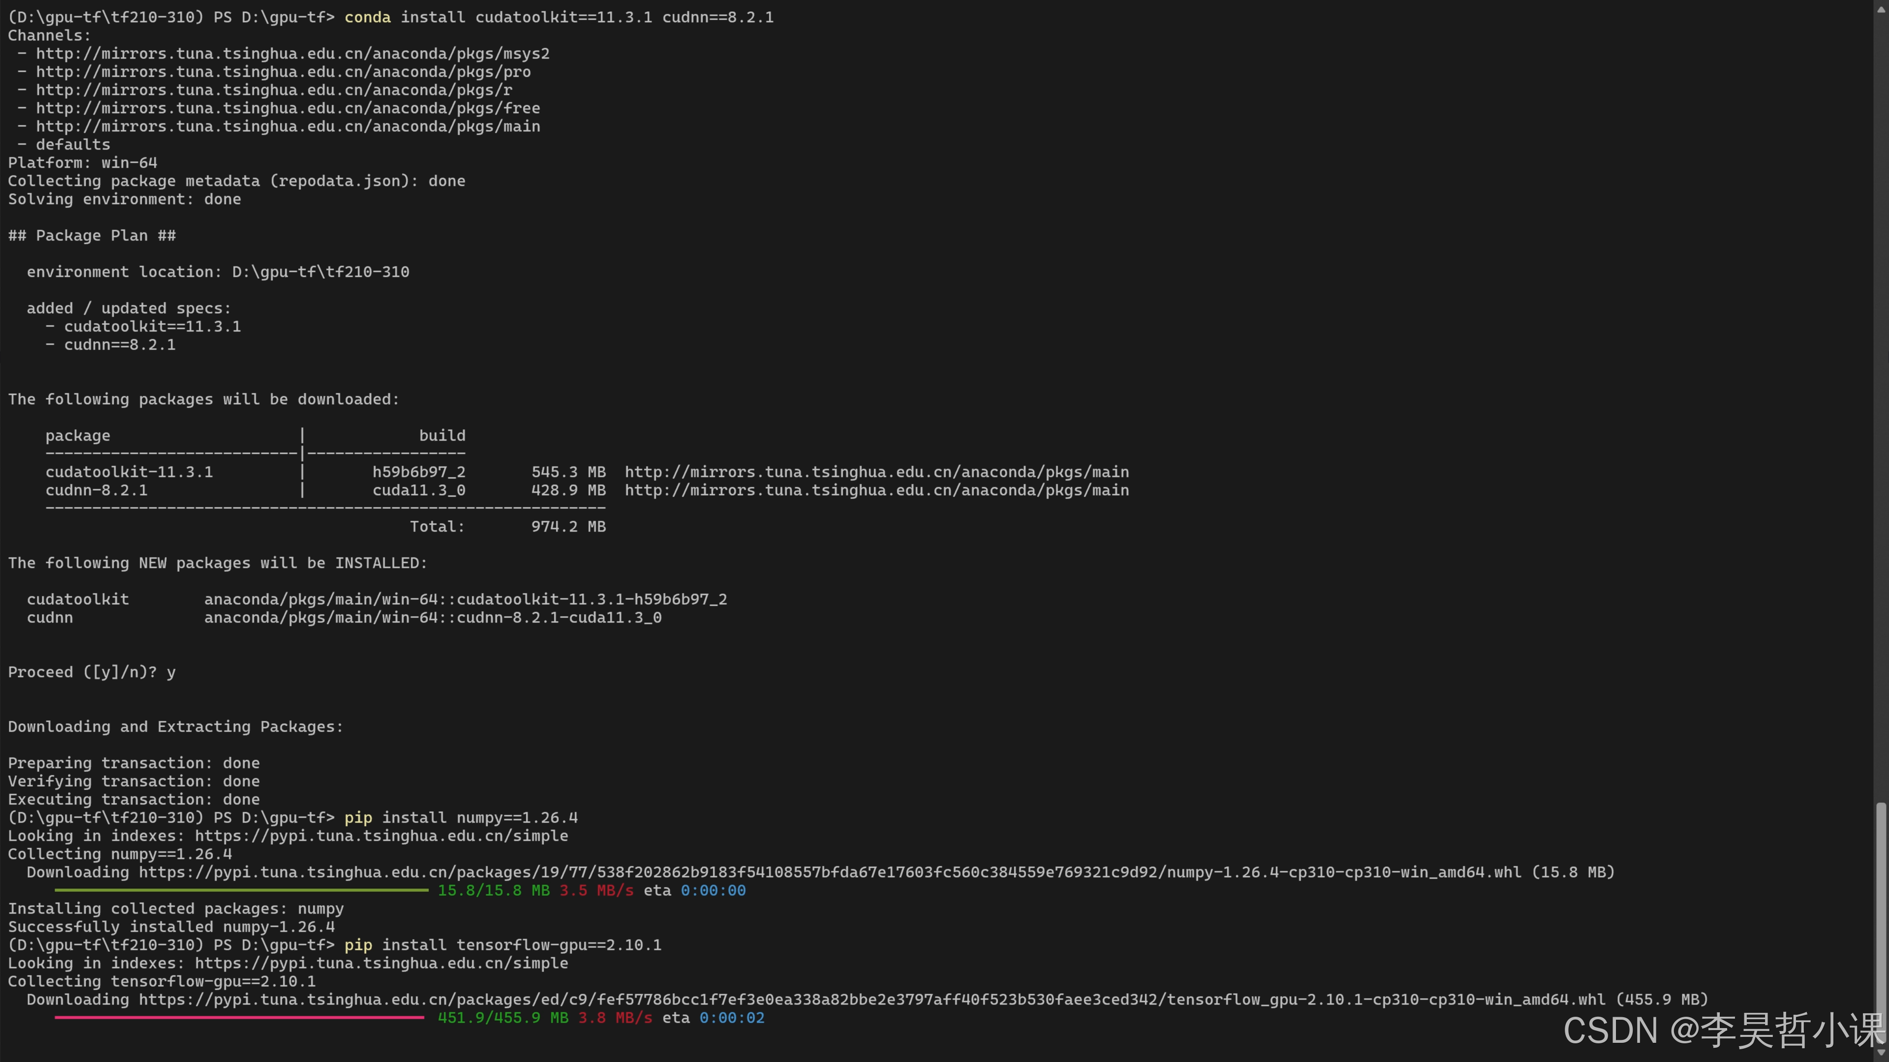Click the pypi index URL under numpy install

tap(381, 836)
